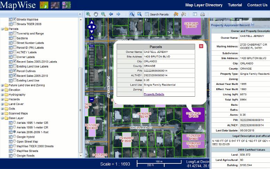Screen dimensions: 270x169
Task: Open legend icon for Owner Labels layer
Action: [x=10, y=57]
